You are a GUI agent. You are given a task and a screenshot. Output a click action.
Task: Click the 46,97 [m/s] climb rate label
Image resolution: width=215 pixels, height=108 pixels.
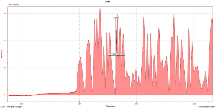[x=120, y=54]
